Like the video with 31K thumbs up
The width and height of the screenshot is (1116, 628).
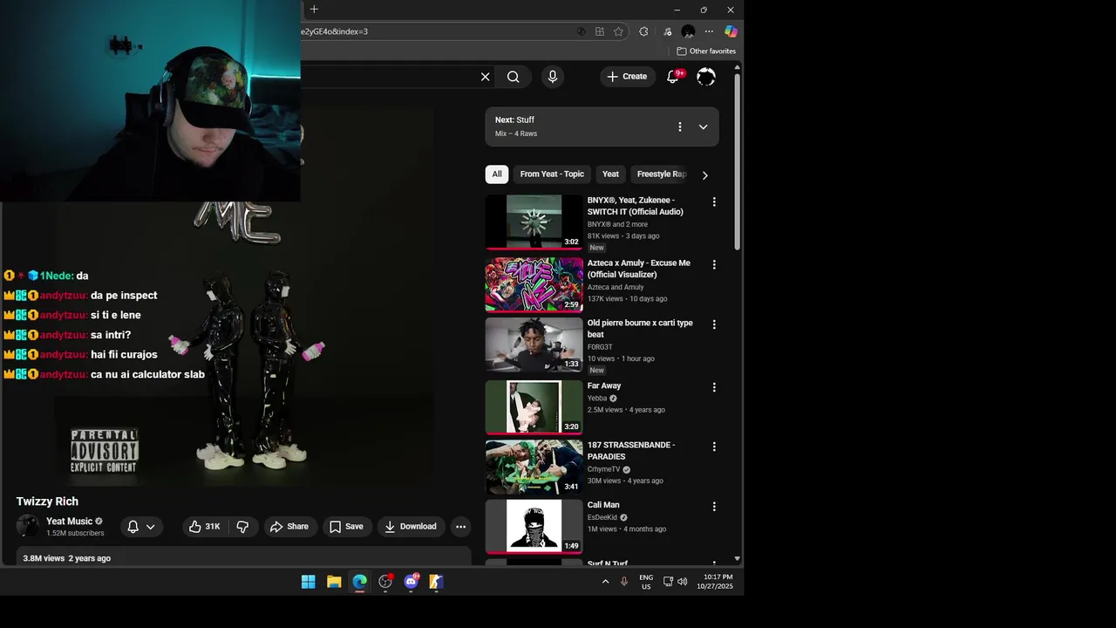click(x=205, y=527)
